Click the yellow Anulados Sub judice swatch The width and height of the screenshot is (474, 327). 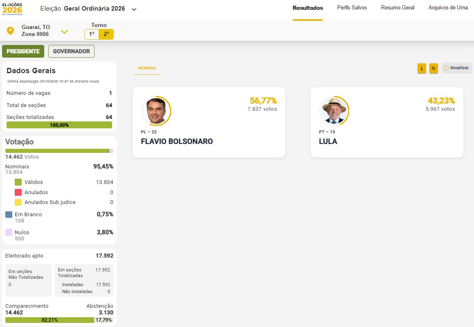coord(18,202)
